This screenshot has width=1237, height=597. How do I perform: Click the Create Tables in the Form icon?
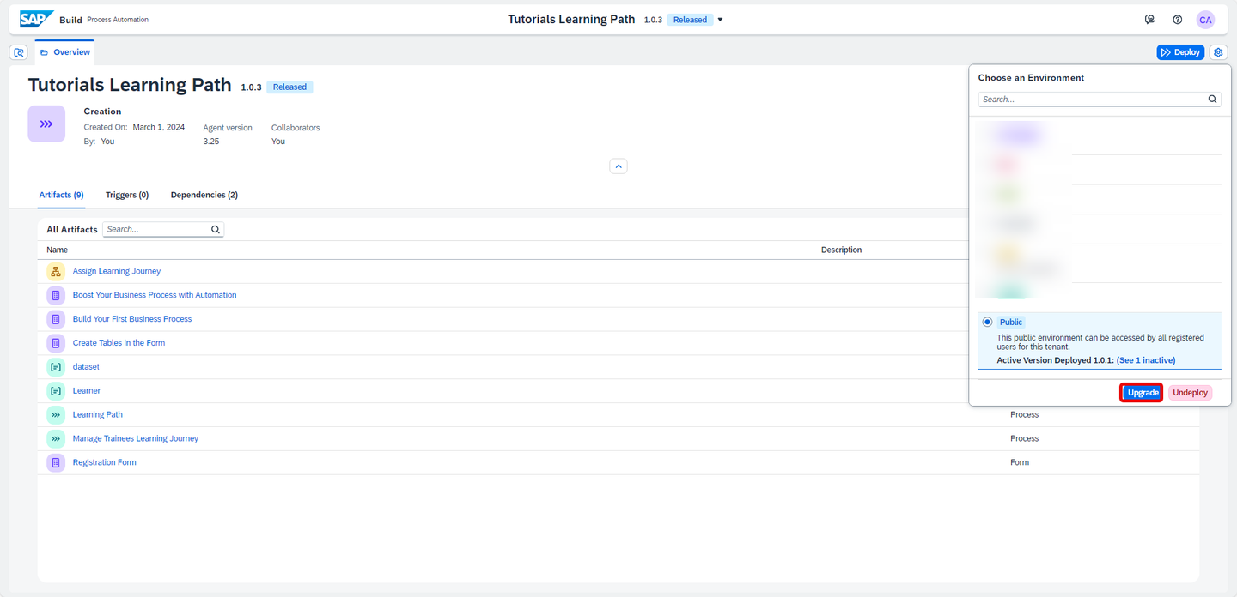click(x=56, y=343)
